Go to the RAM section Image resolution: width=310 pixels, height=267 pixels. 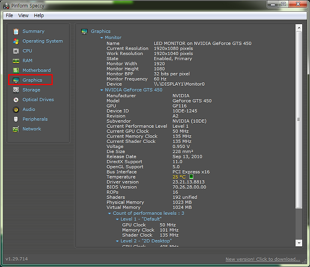(28, 61)
